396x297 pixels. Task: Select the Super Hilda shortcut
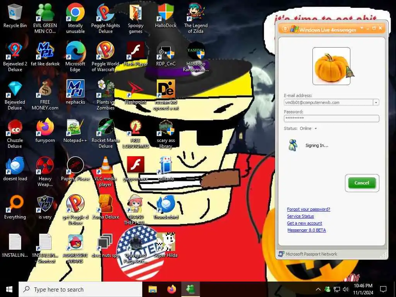coord(166,242)
